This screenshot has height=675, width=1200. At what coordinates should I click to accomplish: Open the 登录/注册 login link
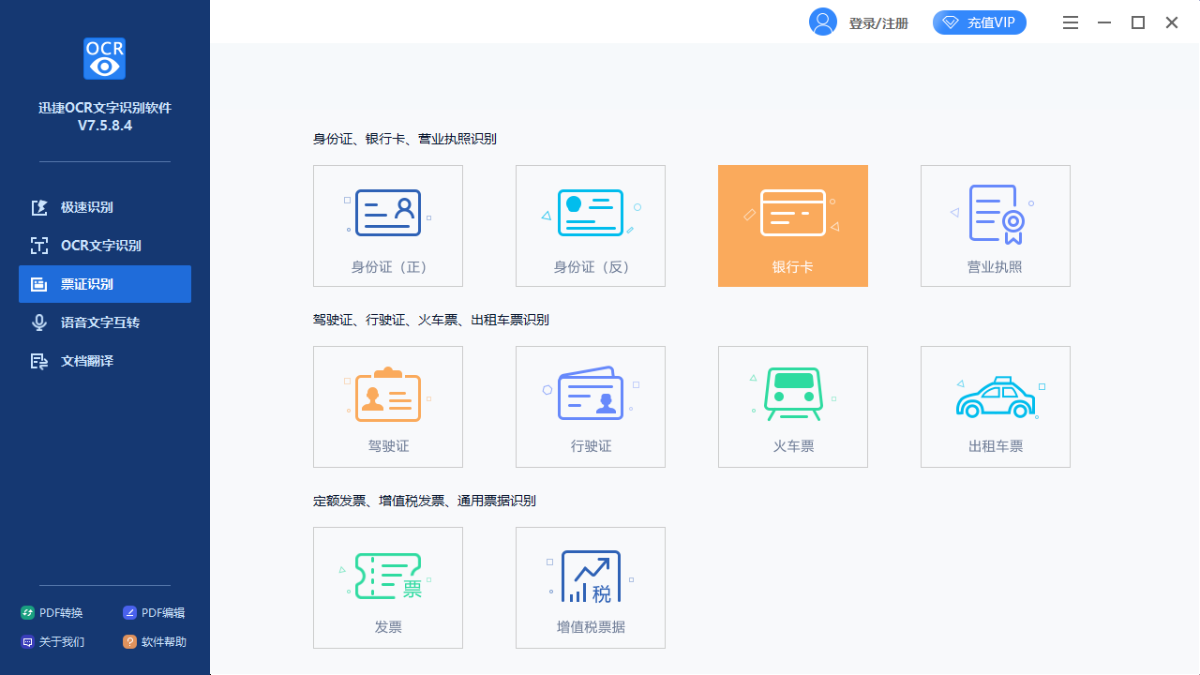(877, 22)
